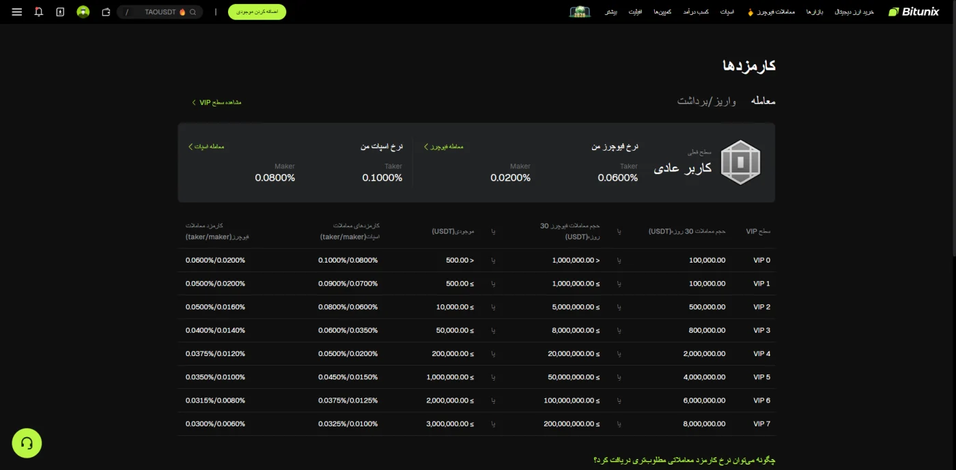Click the TAOUSDT search field

tap(160, 12)
